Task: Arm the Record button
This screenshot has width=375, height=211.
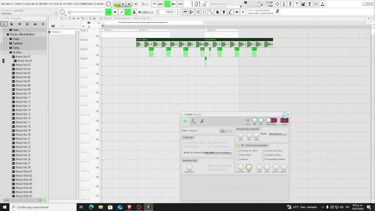Action: tap(136, 4)
